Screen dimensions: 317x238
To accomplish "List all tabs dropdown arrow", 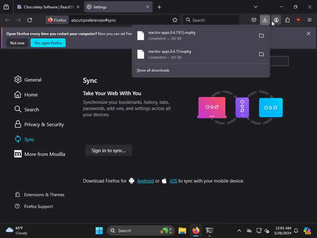I will [x=255, y=7].
